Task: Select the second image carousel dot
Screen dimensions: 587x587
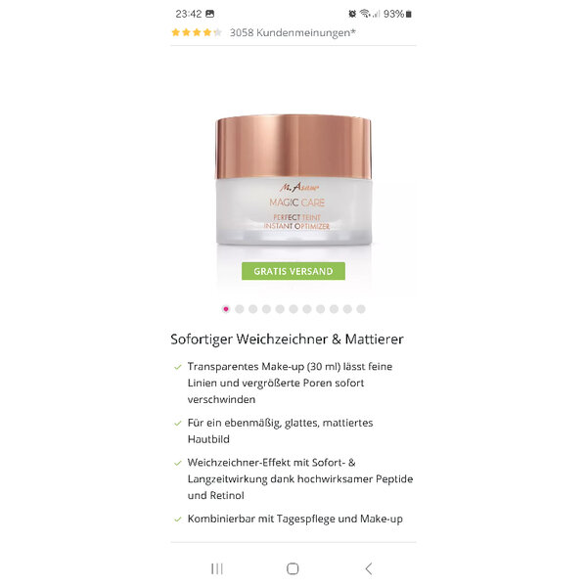Action: coord(240,309)
